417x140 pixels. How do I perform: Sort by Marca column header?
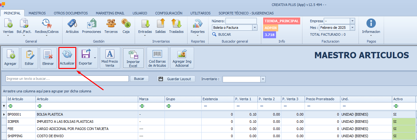click(x=151, y=99)
